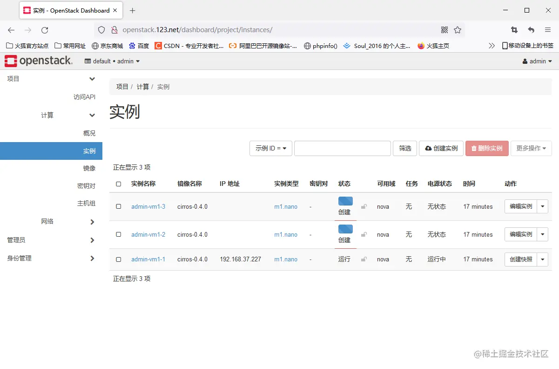Open the 示例 ID filter dropdown
The height and width of the screenshot is (369, 559).
click(270, 148)
